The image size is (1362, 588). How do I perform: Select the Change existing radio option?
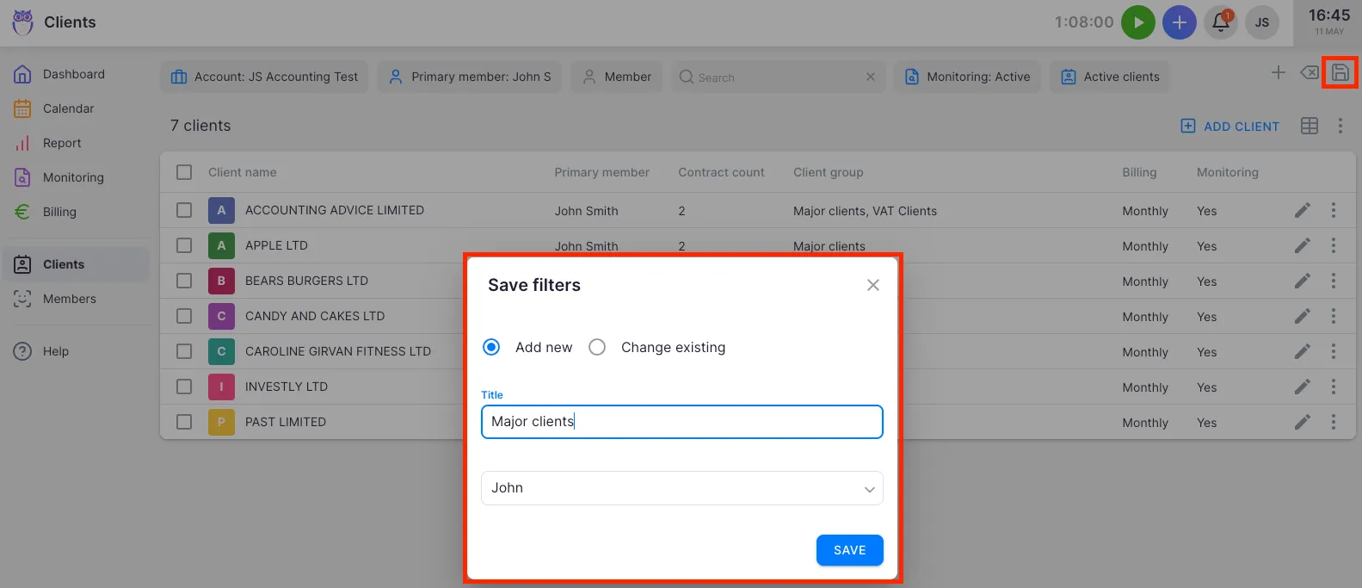click(x=597, y=347)
